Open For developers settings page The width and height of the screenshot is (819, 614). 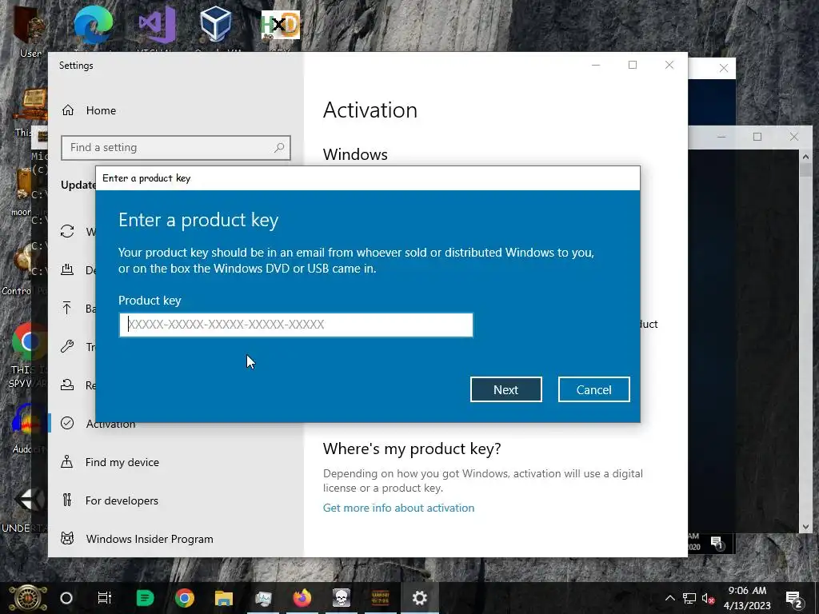coord(122,500)
